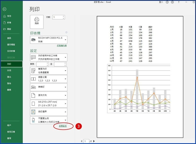Open 無裝訂 stapling dropdown

pyautogui.click(x=48, y=87)
